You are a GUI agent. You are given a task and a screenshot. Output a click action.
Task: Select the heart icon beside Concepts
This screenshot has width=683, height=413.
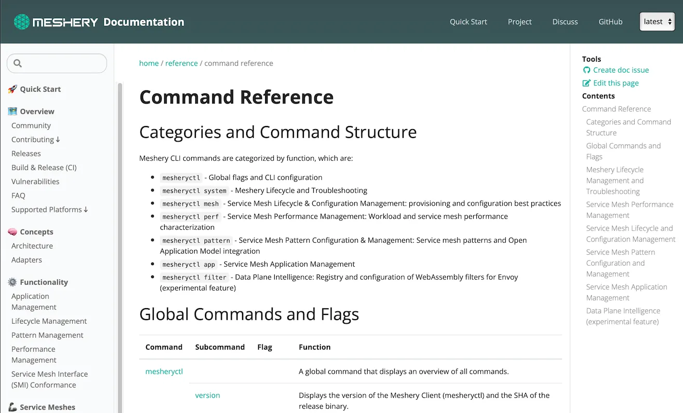click(x=13, y=231)
